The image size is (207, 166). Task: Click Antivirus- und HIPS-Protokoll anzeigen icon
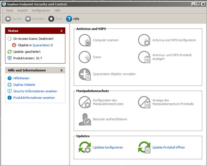(x=144, y=57)
